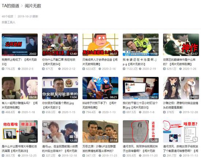The width and height of the screenshot is (201, 159).
Task: Click play-count icon beside 1122.3万
Action: click(x=124, y=69)
